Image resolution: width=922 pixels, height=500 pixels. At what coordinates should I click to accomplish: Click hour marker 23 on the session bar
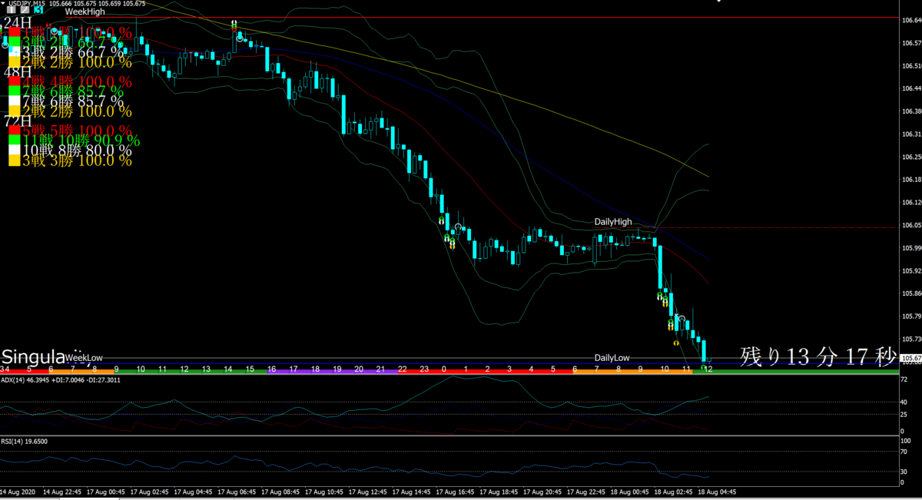click(424, 370)
